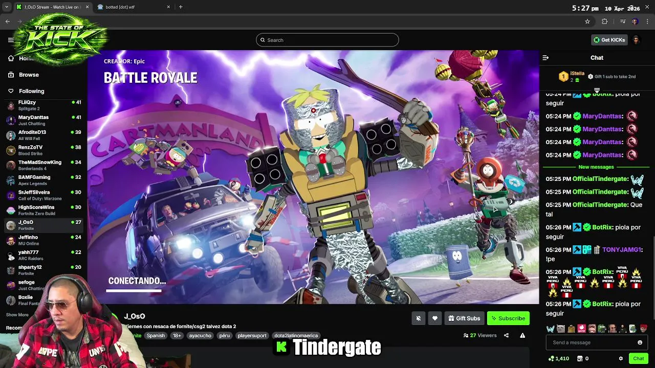Open the hamburger sidebar menu
Image resolution: width=655 pixels, height=368 pixels.
point(11,40)
